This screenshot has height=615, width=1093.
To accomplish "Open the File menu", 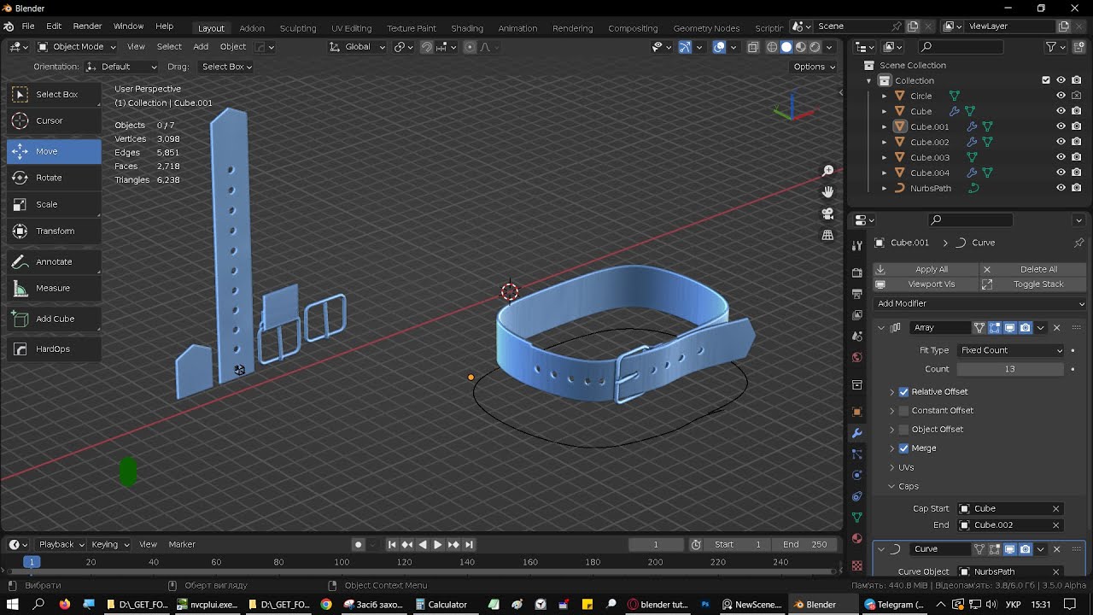I will pyautogui.click(x=28, y=26).
